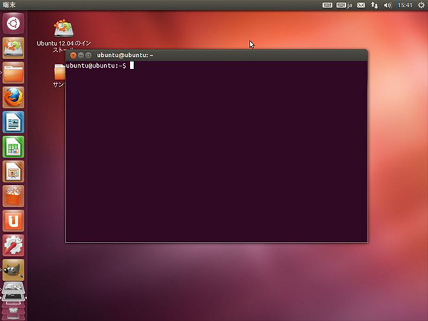Open LibreOffice Impress
428x321 pixels.
(x=14, y=171)
